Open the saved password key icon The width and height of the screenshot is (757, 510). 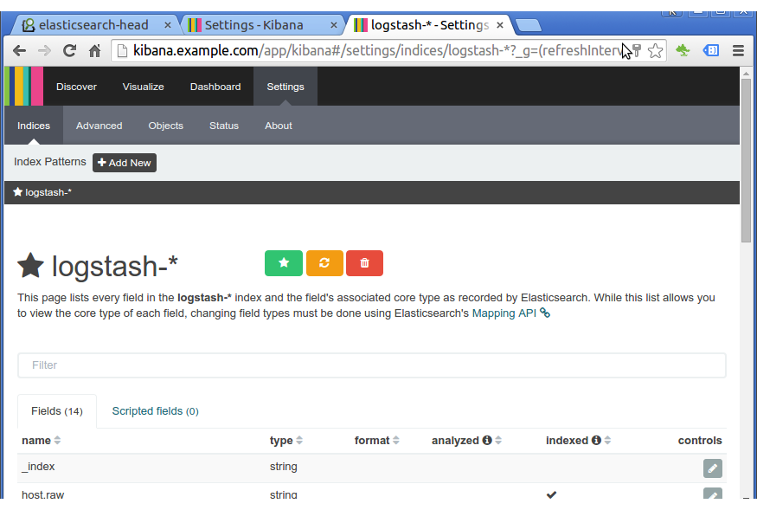637,50
